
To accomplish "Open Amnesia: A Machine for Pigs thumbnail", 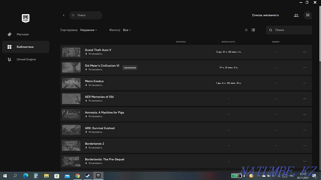I will coord(71,114).
